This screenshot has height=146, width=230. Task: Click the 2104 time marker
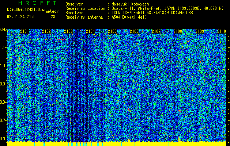tap(90, 31)
